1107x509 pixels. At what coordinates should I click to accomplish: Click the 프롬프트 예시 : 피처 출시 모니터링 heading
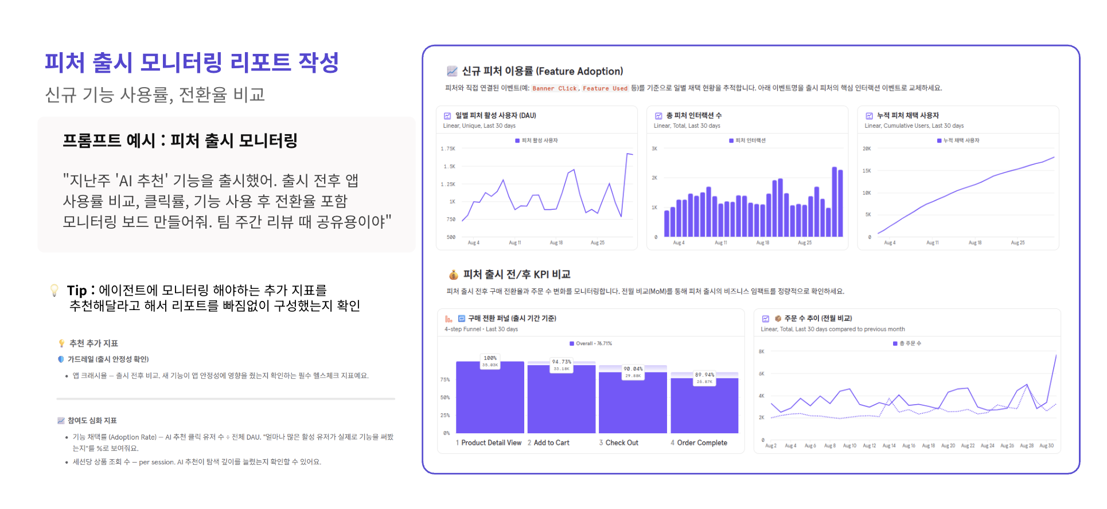(180, 141)
